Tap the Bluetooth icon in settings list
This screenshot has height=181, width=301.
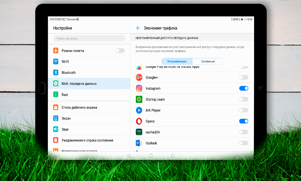(x=56, y=73)
